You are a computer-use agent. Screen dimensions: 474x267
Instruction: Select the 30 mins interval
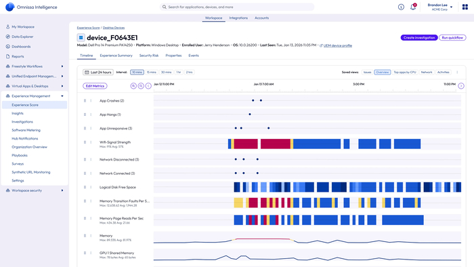click(167, 73)
